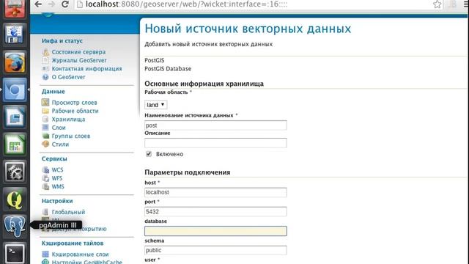Click port field with 5432

[x=215, y=212]
